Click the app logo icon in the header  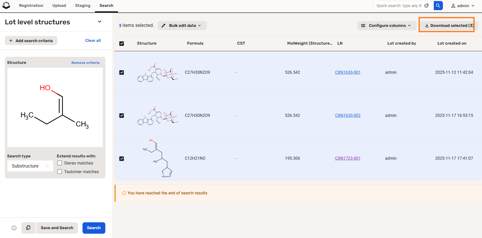pos(6,5)
